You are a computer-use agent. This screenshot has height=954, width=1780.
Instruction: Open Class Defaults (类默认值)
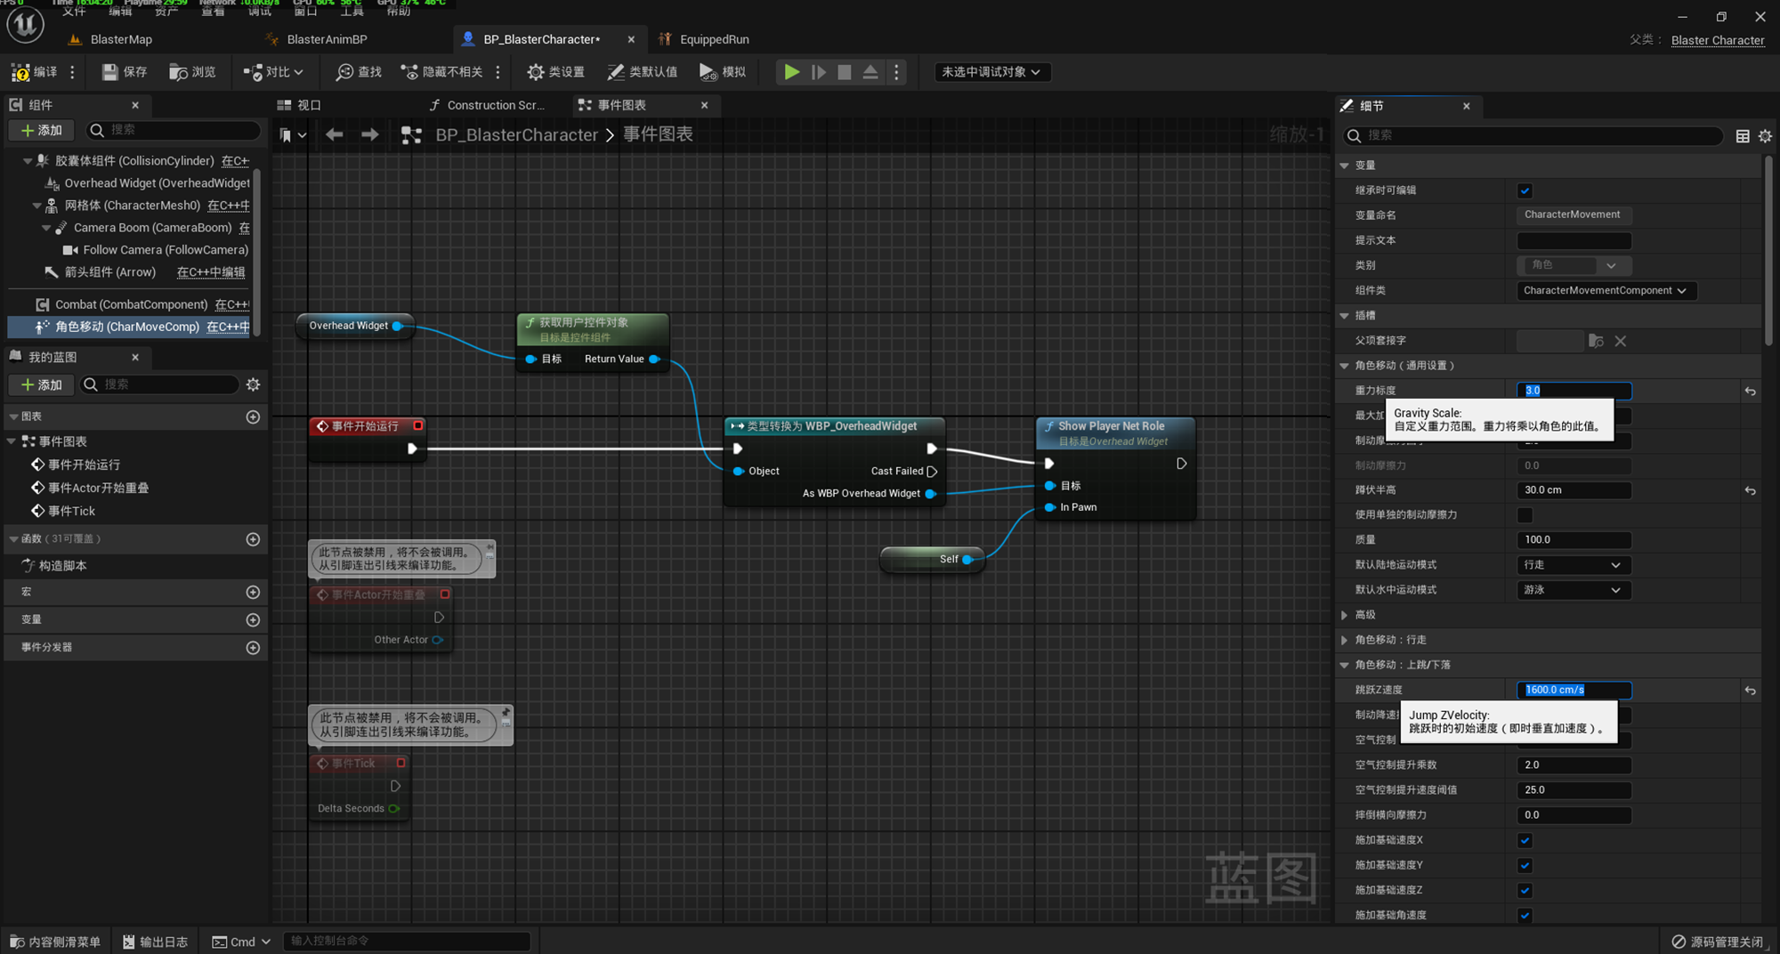[x=642, y=72]
